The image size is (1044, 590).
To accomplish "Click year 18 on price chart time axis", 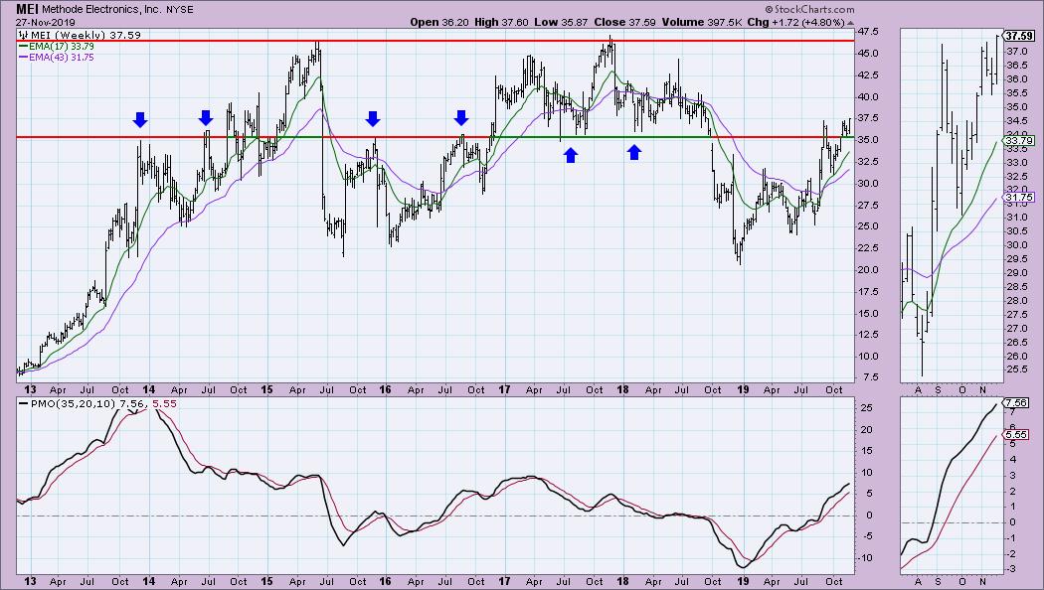I will point(622,389).
